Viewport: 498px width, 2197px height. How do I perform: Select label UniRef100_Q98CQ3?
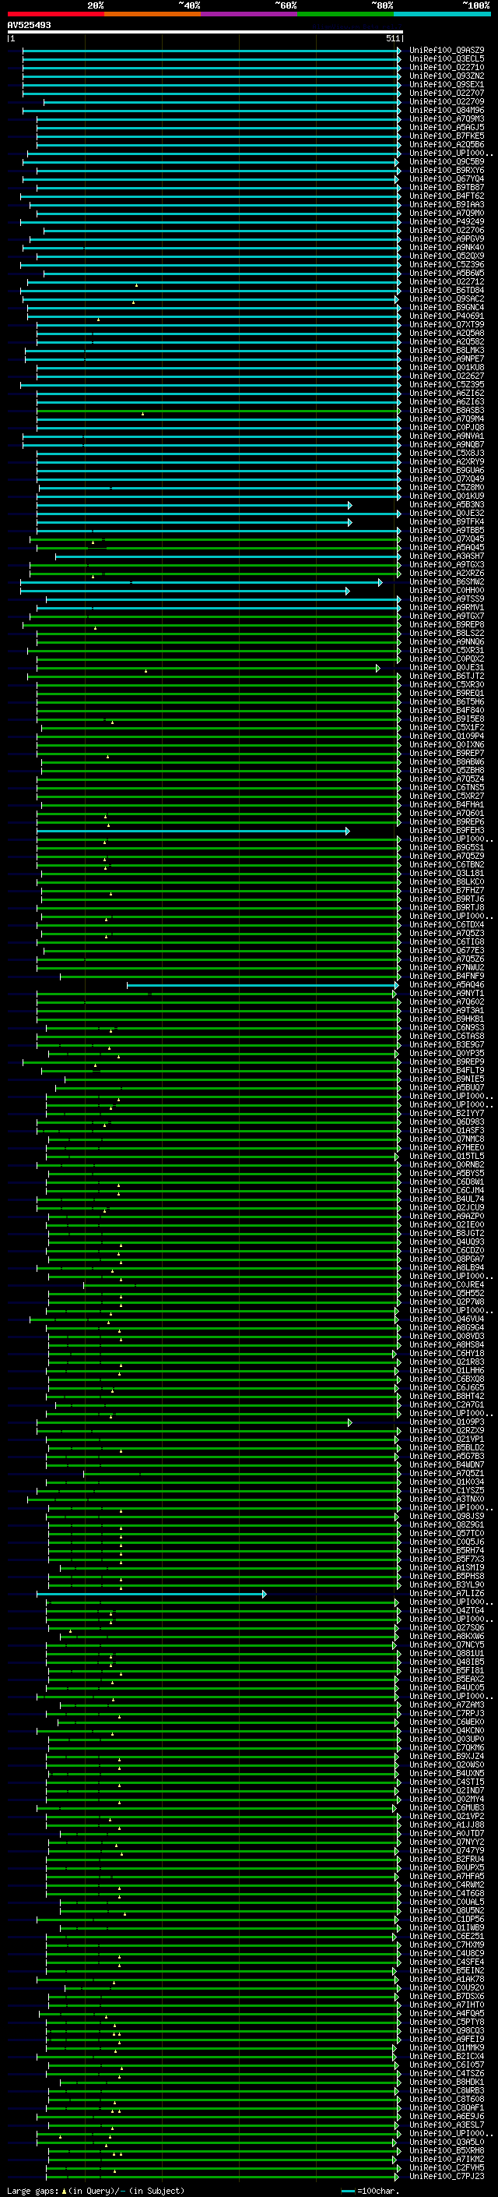pos(446,2030)
